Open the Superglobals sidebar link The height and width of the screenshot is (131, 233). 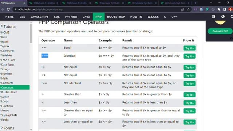[9, 115]
